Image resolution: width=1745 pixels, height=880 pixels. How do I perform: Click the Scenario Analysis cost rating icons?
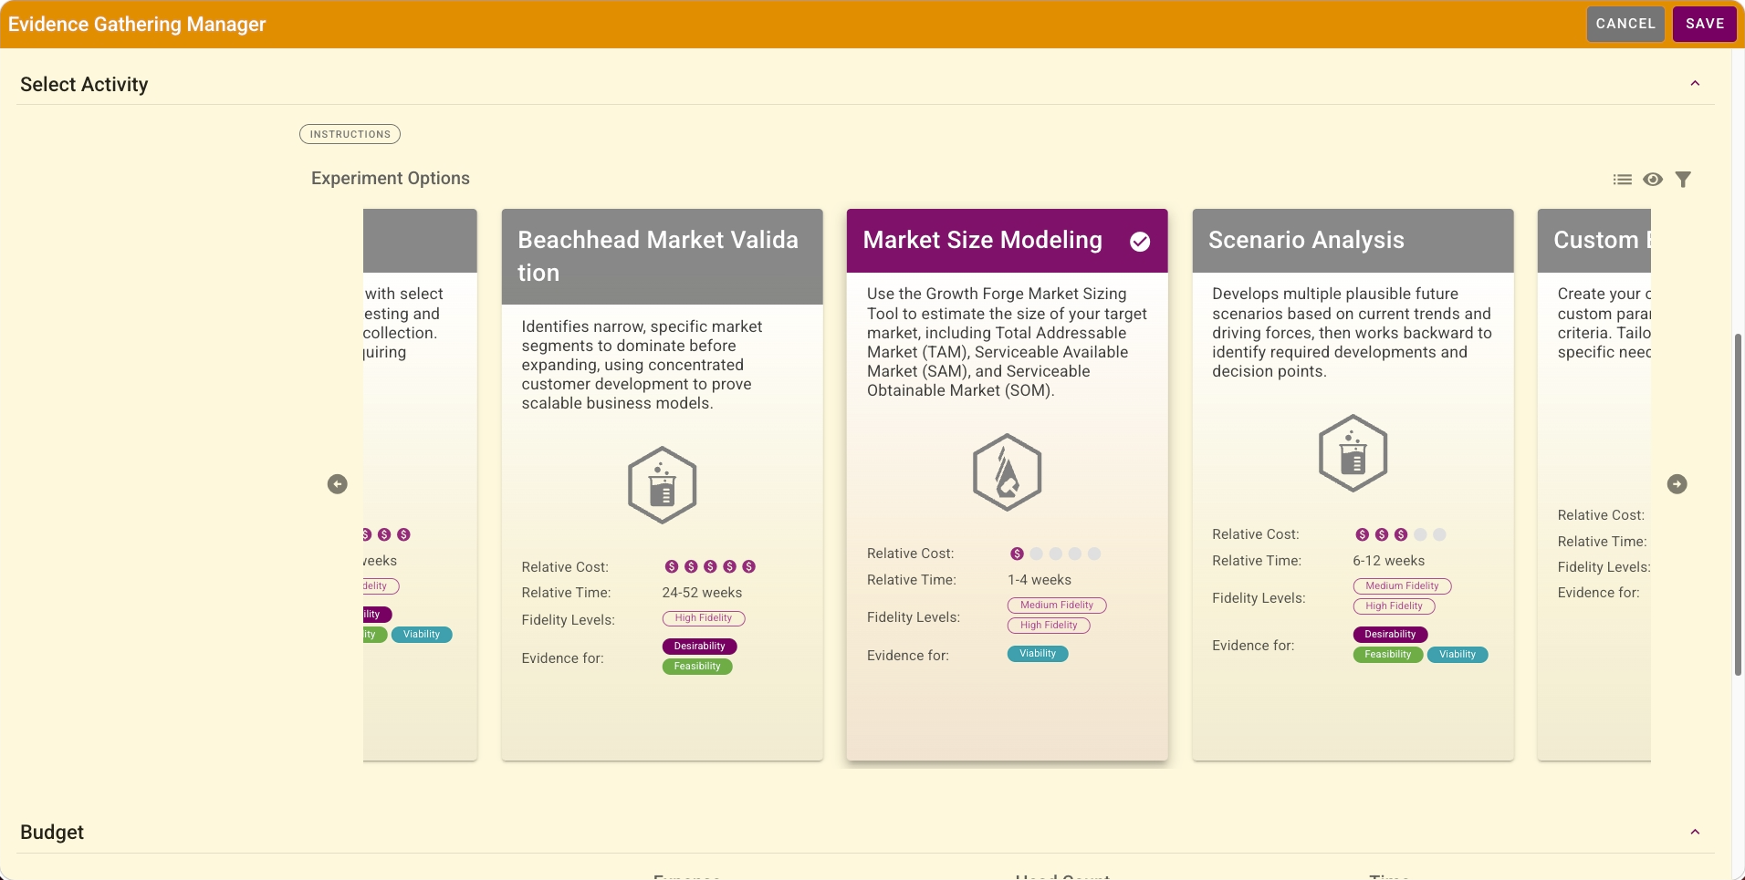tap(1401, 534)
